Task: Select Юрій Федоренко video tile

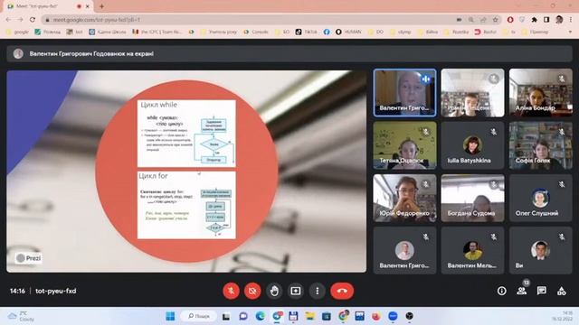Action: tap(404, 199)
